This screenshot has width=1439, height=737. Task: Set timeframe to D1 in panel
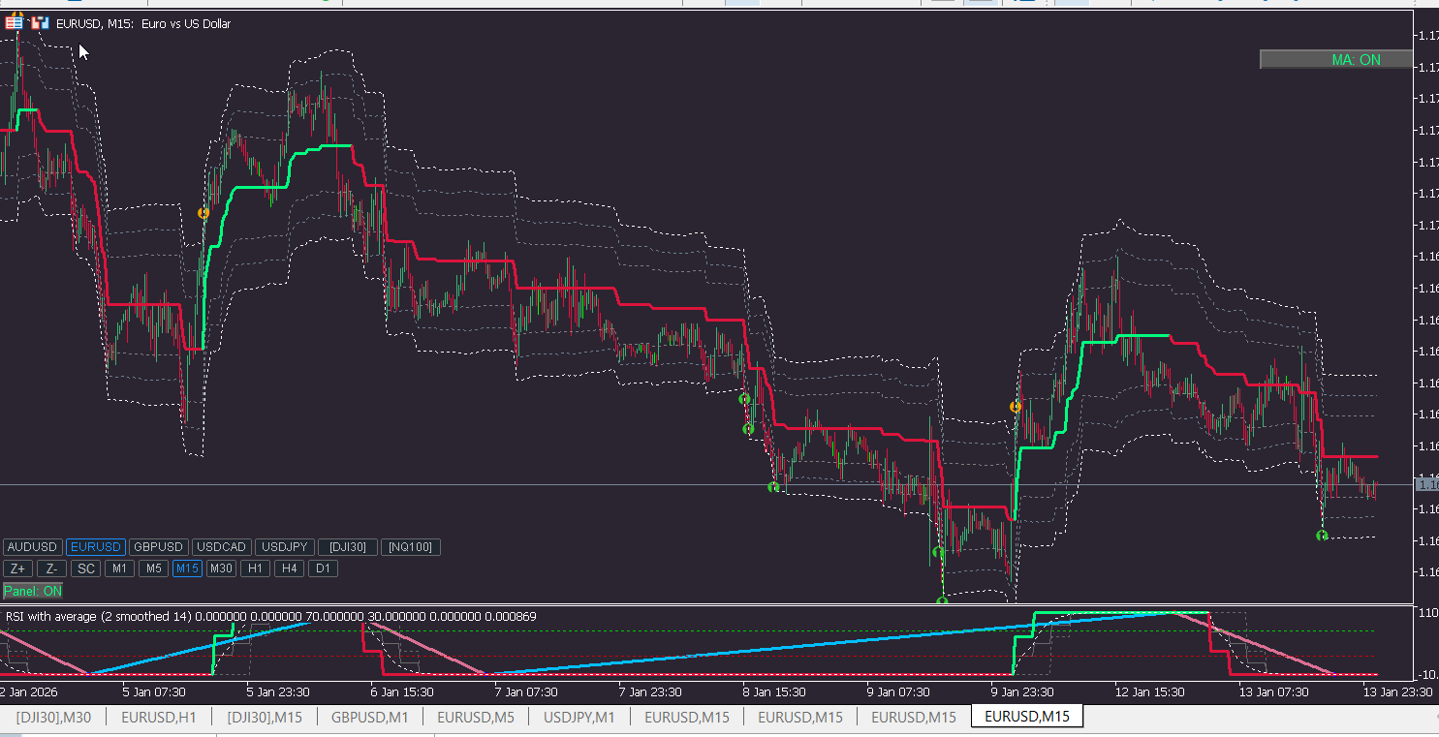[x=323, y=568]
